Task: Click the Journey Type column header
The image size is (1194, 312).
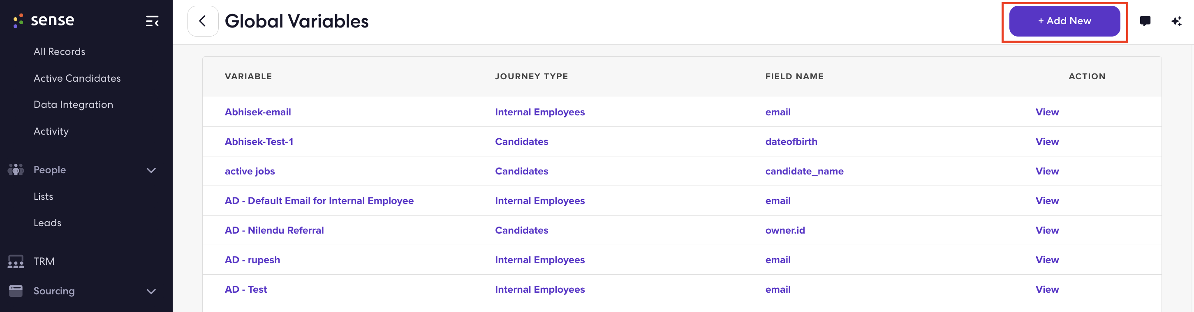Action: (531, 76)
